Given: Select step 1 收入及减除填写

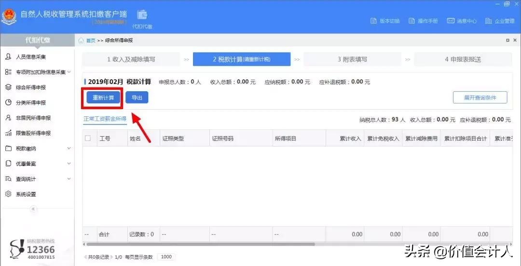Looking at the screenshot, I should tap(131, 59).
